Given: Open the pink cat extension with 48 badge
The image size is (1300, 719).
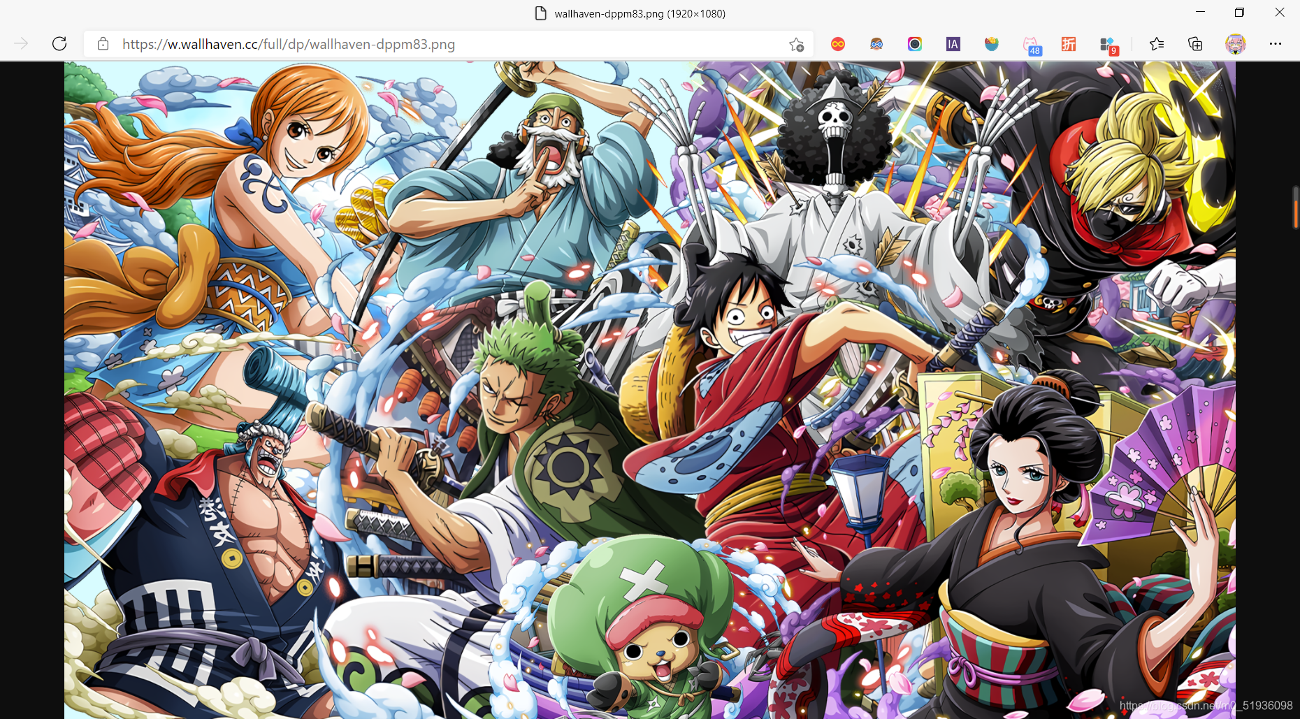Looking at the screenshot, I should 1032,45.
